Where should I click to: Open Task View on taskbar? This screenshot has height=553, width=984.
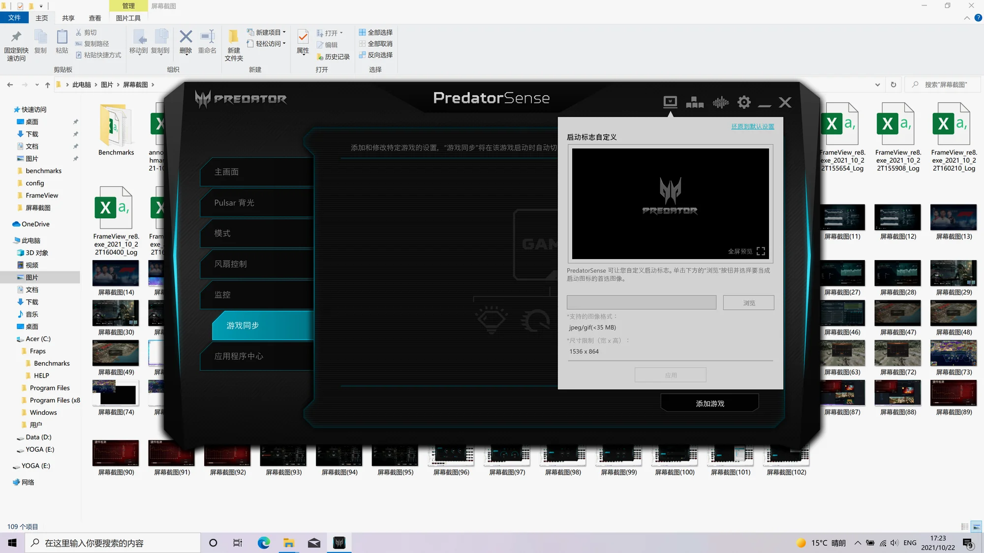pyautogui.click(x=238, y=543)
